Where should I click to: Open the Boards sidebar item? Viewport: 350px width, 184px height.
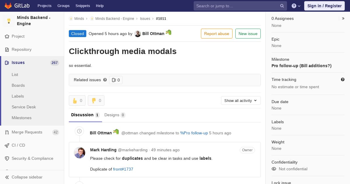pyautogui.click(x=18, y=85)
